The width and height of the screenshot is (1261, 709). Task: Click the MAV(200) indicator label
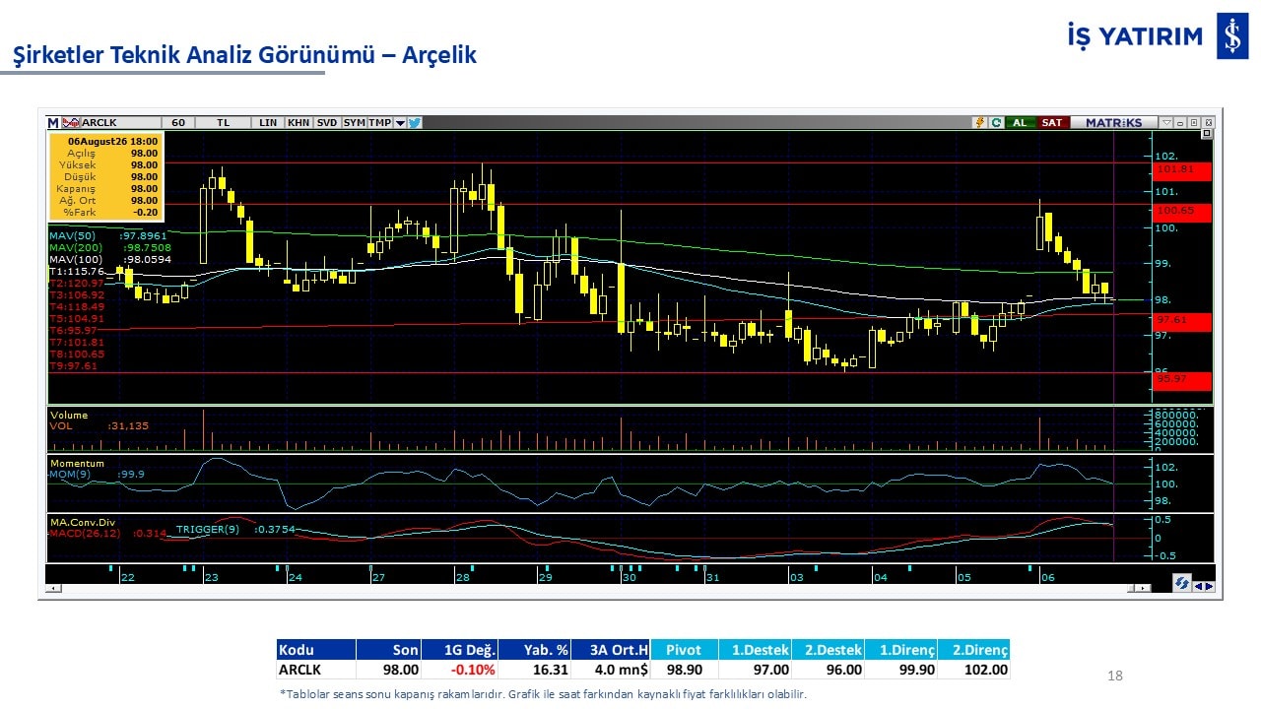(110, 247)
